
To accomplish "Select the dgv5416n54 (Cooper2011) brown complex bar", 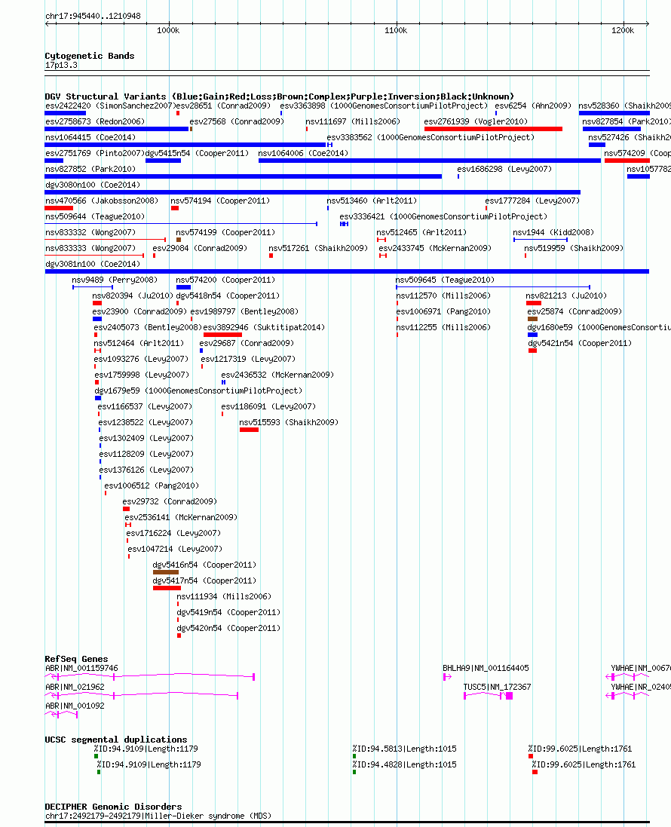I will coord(166,571).
